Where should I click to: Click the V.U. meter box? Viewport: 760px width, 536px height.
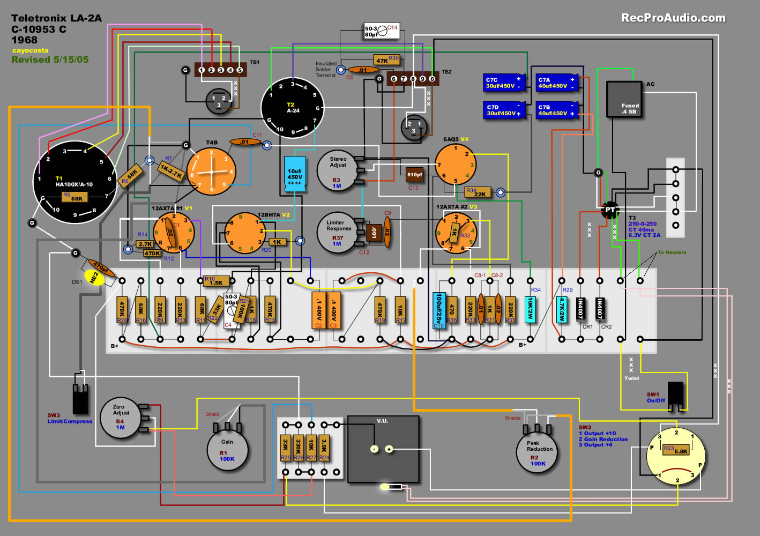click(383, 449)
